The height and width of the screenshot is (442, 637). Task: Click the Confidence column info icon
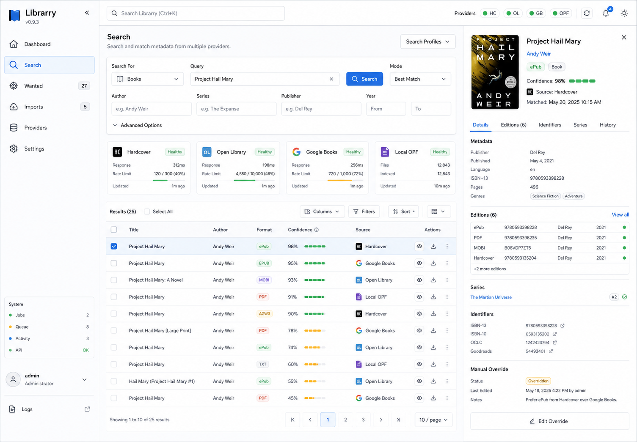pyautogui.click(x=317, y=230)
